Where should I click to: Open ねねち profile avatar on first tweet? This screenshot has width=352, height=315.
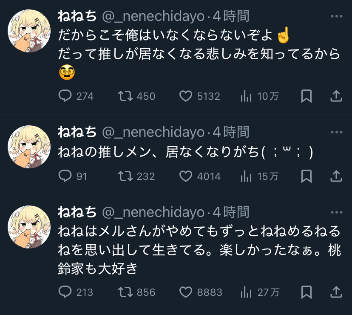point(30,31)
